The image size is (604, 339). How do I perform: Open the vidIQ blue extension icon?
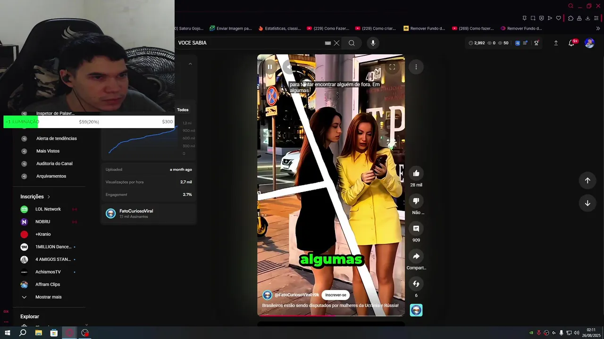point(517,43)
